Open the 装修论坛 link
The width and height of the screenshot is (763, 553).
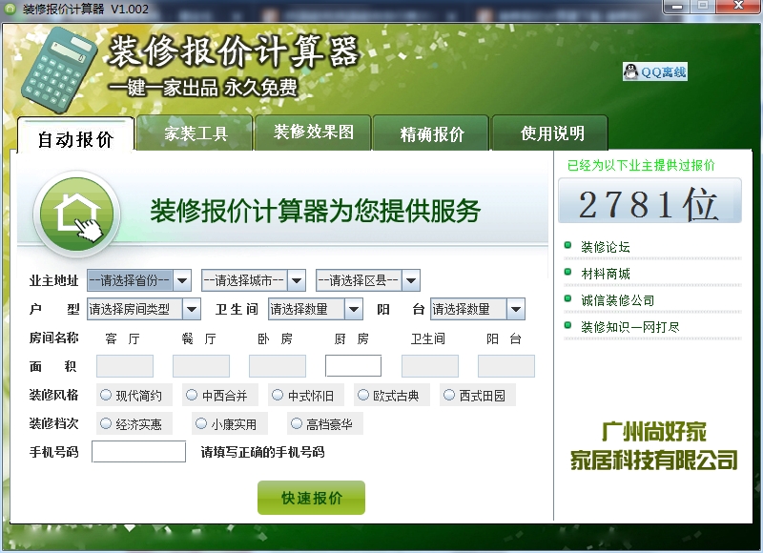605,247
